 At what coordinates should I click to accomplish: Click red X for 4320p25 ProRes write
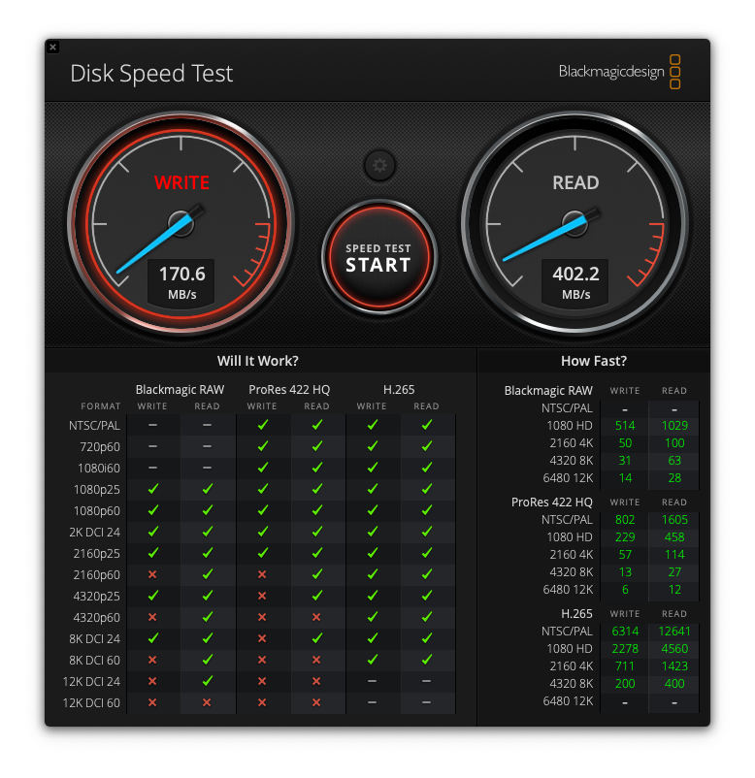pos(262,596)
